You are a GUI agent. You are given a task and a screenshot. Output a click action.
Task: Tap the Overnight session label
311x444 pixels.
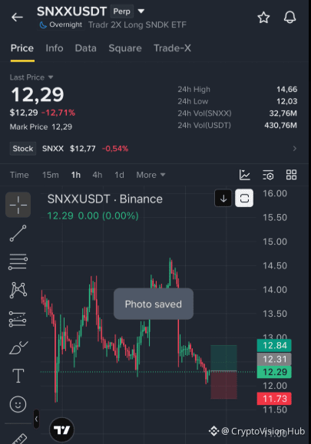tap(61, 25)
